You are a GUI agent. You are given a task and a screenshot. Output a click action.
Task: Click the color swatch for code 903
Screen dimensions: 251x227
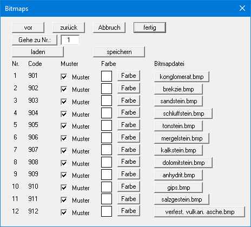[107, 101]
